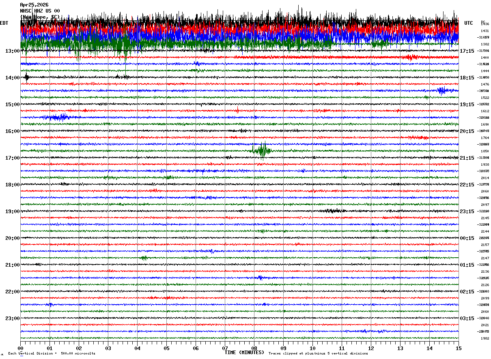491x359 pixels.
Task: Click the green seismic burst near minute 8
Action: coord(262,151)
